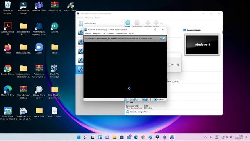The height and width of the screenshot is (141, 250).
Task: Select the Tareas folder on the desktop
Action: coord(55,49)
